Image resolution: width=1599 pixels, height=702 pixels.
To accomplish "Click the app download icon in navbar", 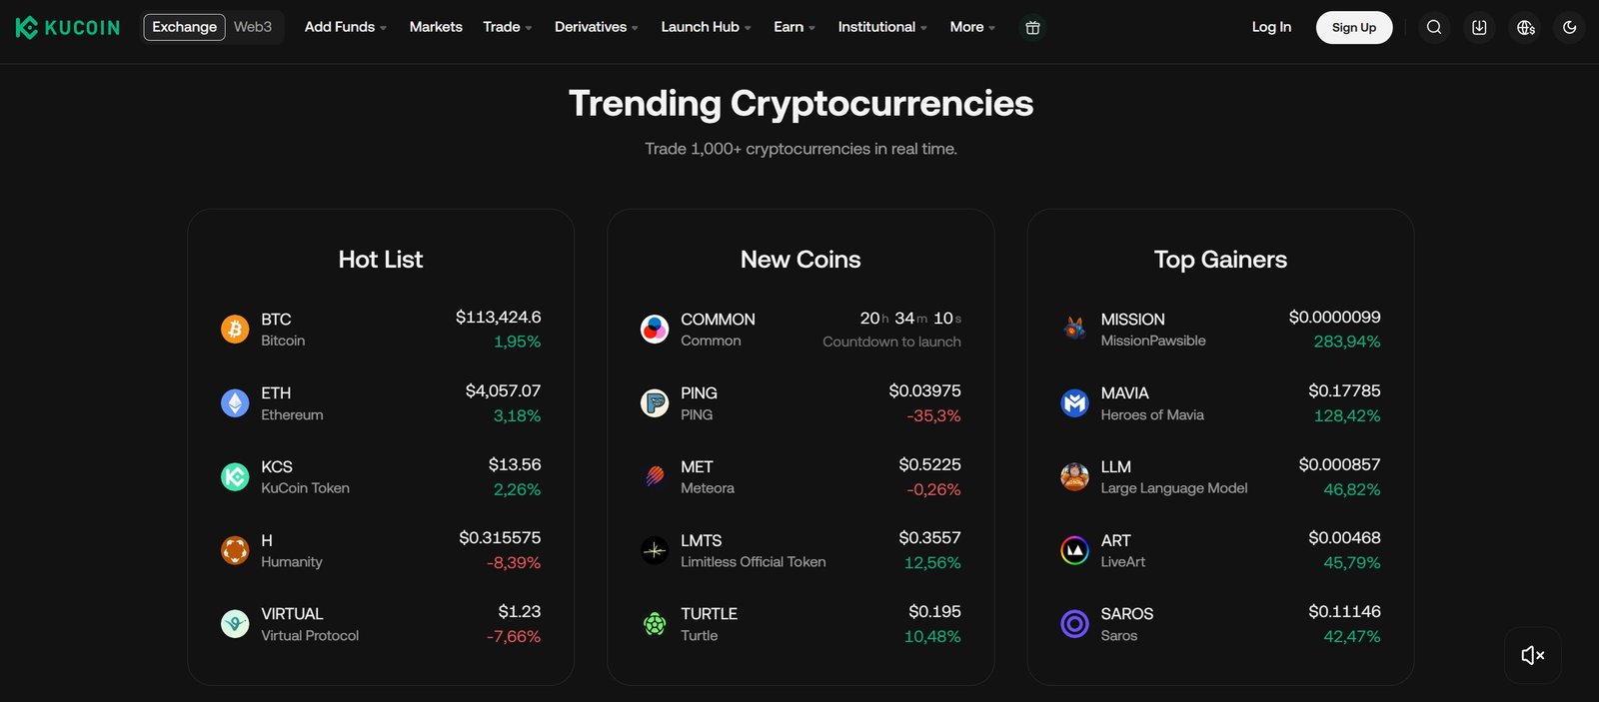I will 1479,27.
